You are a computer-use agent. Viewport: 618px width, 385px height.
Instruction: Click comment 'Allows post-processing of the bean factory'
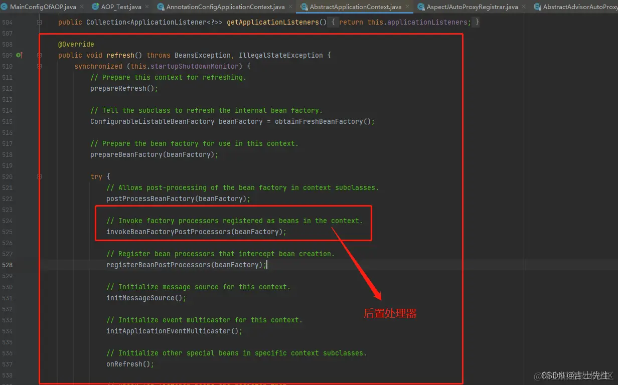tap(243, 187)
